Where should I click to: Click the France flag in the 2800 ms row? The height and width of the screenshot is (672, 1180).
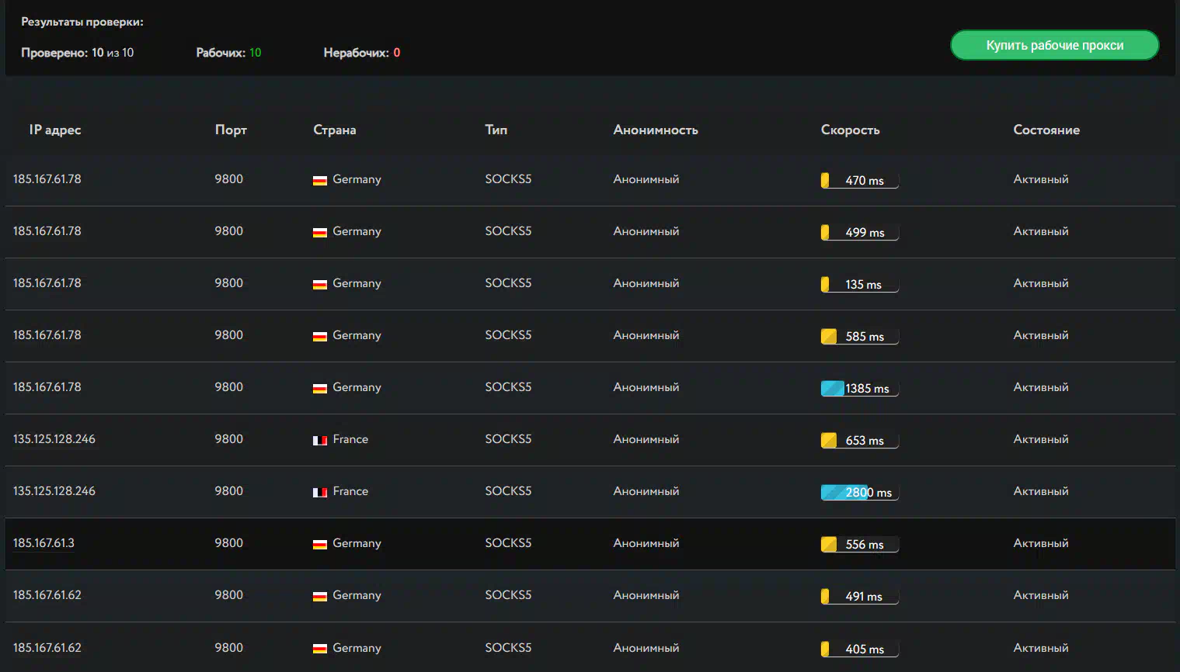click(x=319, y=492)
